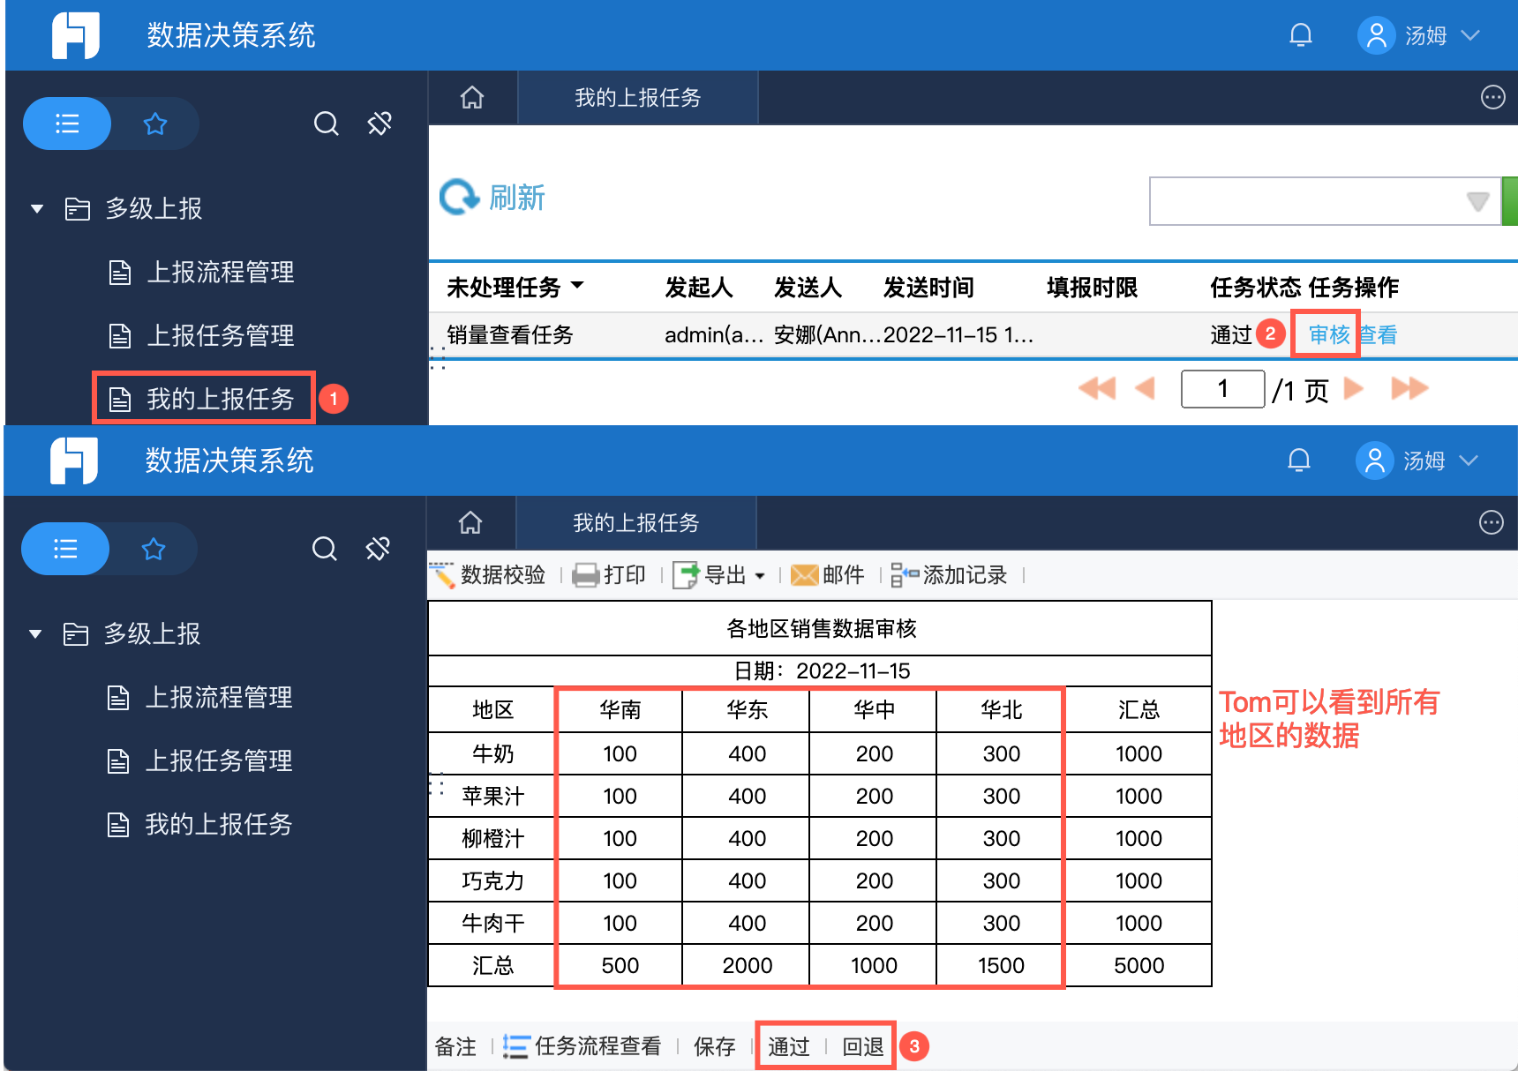Click the 刷新 refresh button
1518x1071 pixels.
(492, 198)
